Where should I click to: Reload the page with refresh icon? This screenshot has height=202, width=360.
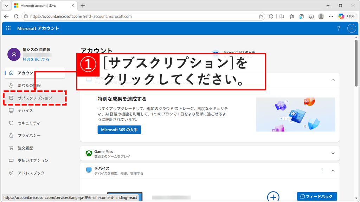16,16
